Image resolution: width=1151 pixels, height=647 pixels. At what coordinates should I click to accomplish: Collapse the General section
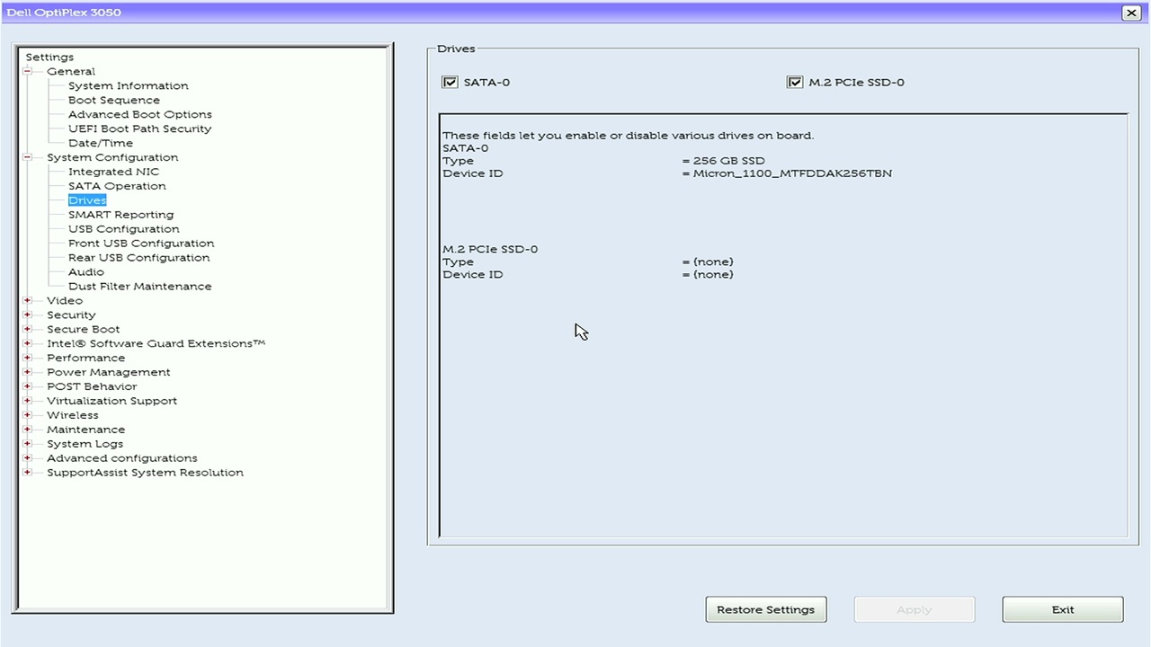point(27,71)
